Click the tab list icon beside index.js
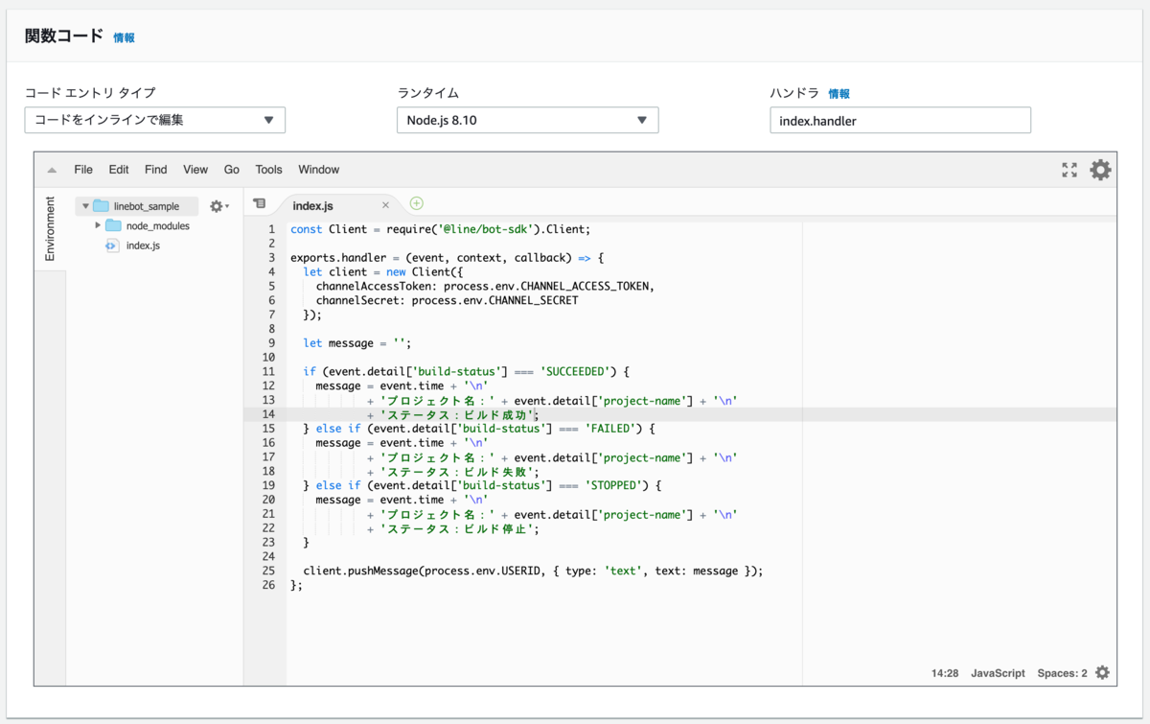Screen dimensions: 1150x724 click(x=259, y=204)
